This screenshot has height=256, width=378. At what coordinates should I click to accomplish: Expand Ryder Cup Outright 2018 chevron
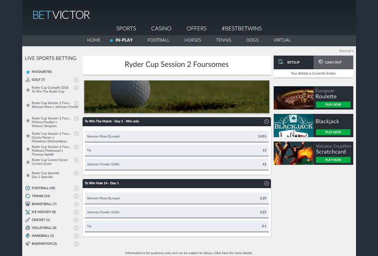click(76, 88)
